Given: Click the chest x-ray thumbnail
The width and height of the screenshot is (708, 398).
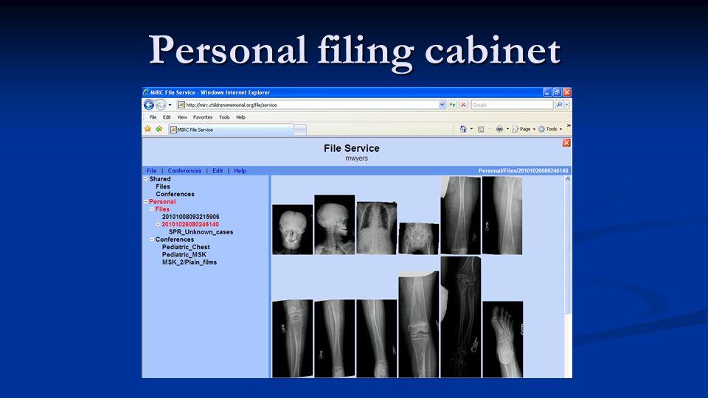Looking at the screenshot, I should pyautogui.click(x=377, y=228).
